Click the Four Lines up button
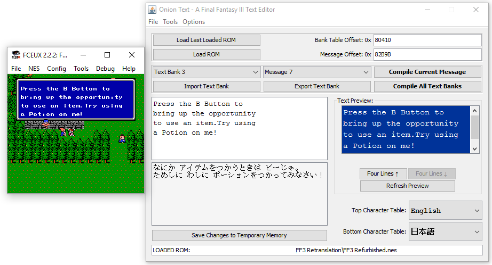The image size is (492, 265). 383,173
